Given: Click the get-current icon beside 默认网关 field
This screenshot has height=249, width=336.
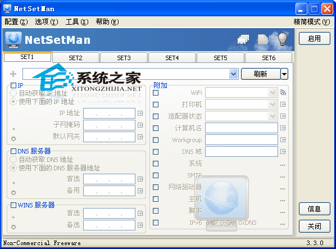Looking at the screenshot, I should 140,137.
